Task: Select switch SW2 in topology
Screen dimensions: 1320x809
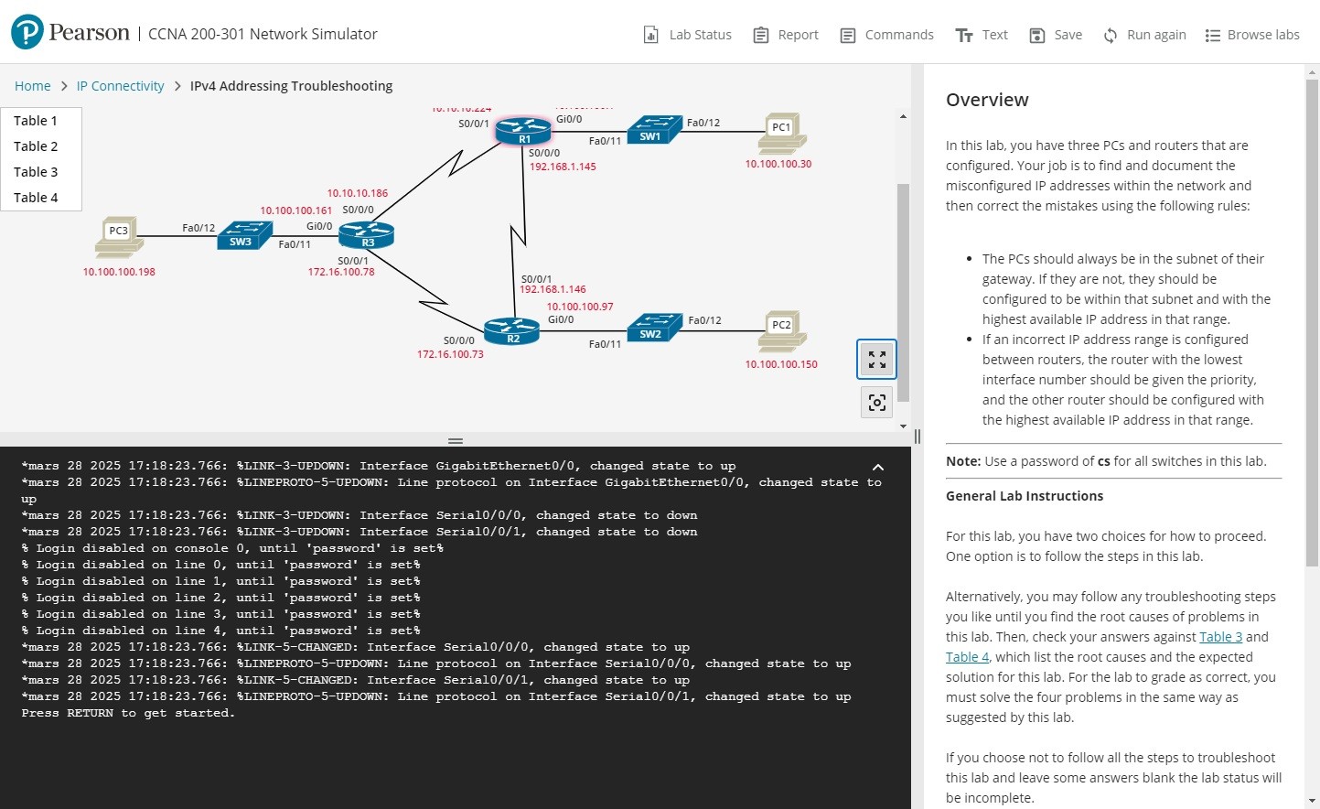Action: pyautogui.click(x=655, y=327)
